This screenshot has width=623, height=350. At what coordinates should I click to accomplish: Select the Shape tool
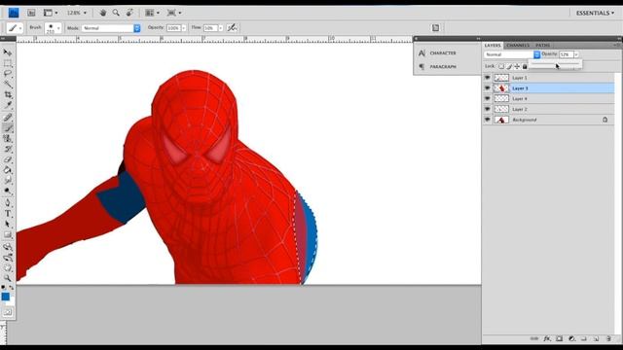coord(8,234)
